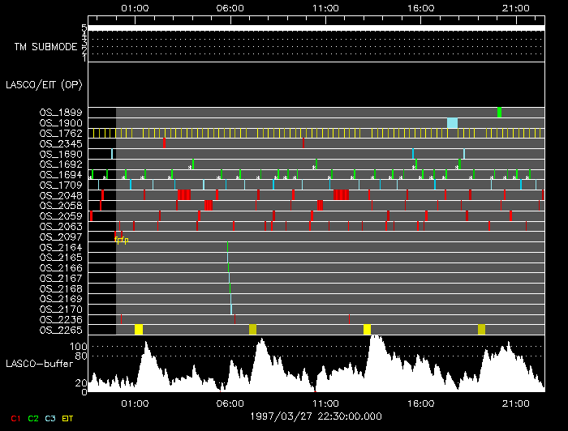
Task: Select the 11:00 label on top time axis
Action: click(x=325, y=7)
